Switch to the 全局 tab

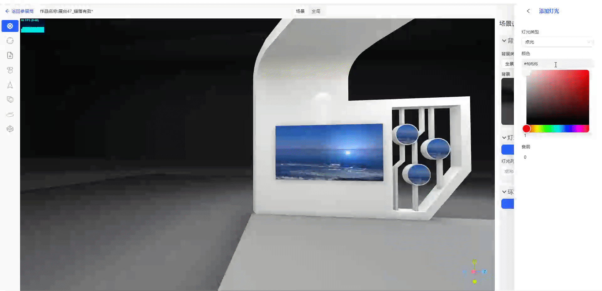click(x=316, y=11)
